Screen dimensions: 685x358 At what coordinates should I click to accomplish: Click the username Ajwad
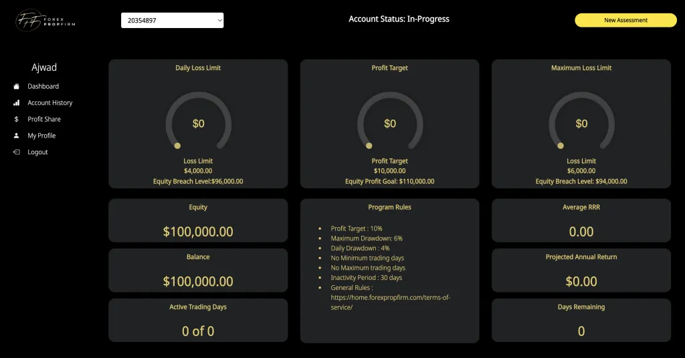click(44, 67)
